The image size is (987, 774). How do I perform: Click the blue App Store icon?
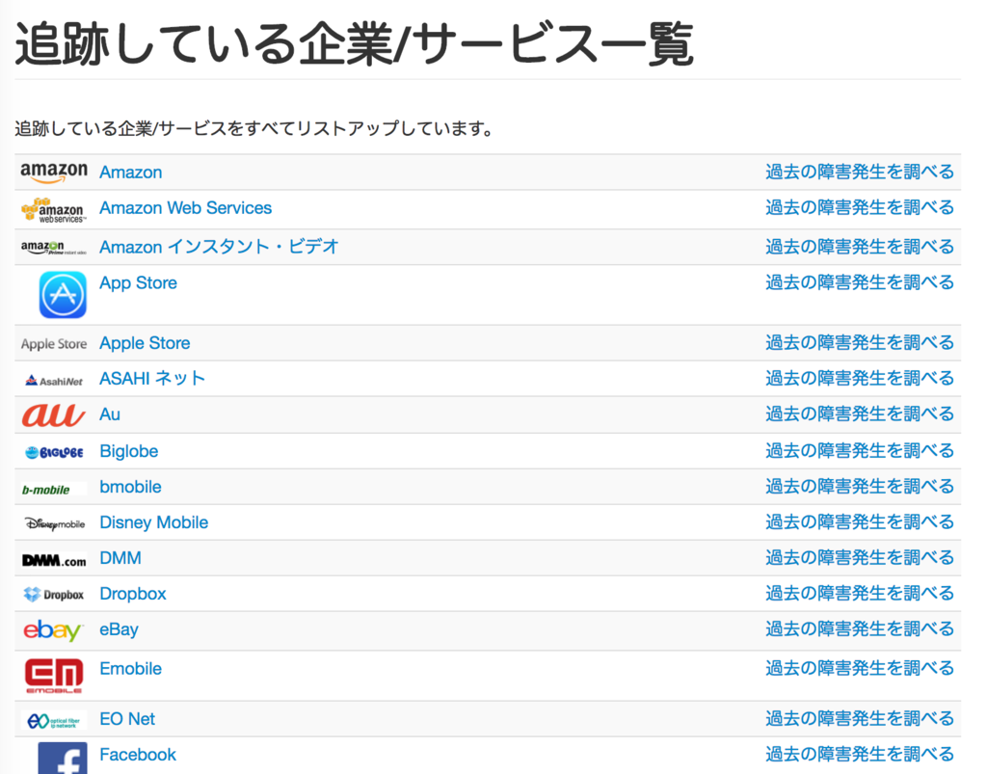pos(63,295)
